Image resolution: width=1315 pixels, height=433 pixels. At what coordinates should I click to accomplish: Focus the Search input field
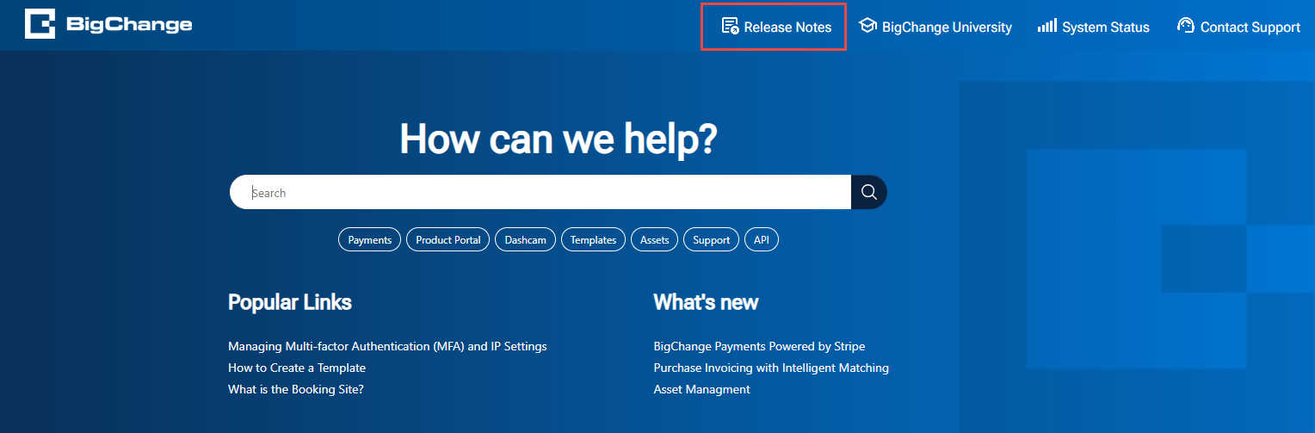coord(540,193)
